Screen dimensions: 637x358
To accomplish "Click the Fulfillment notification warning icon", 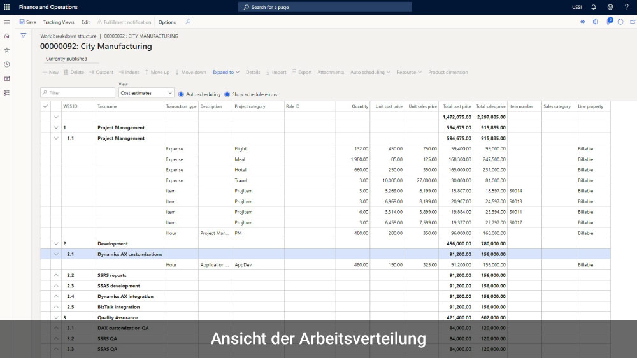I will 99,22.
